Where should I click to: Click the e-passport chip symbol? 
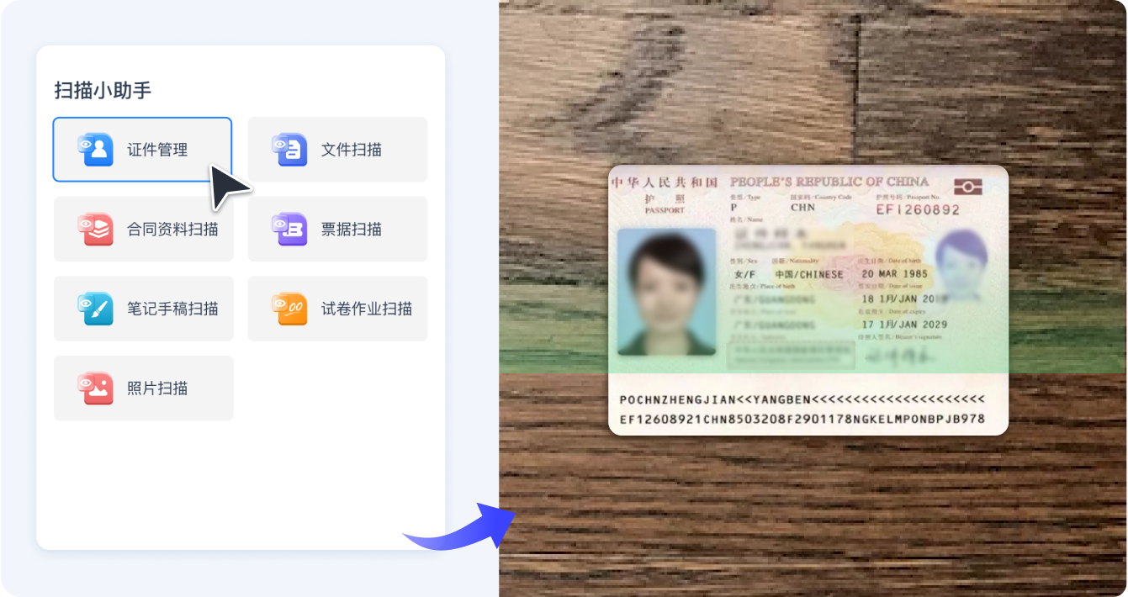967,187
